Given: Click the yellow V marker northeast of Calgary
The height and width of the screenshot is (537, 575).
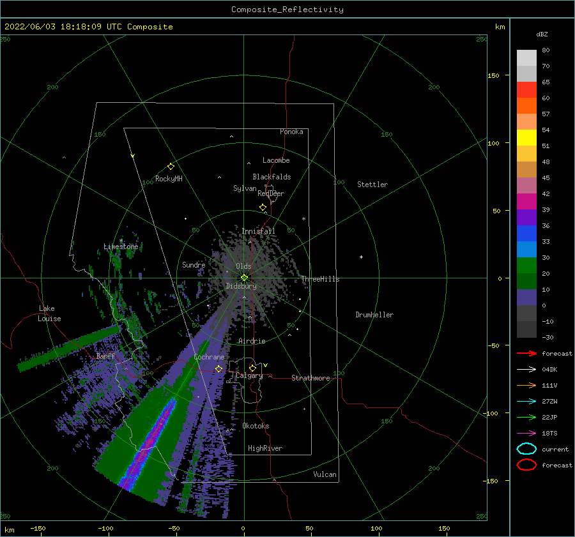Looking at the screenshot, I should click(x=265, y=365).
